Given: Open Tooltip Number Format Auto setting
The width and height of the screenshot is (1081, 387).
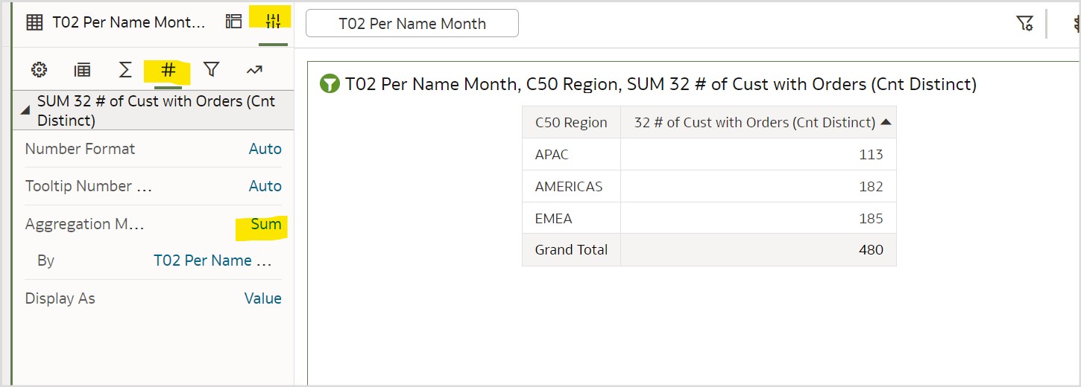Looking at the screenshot, I should point(265,186).
